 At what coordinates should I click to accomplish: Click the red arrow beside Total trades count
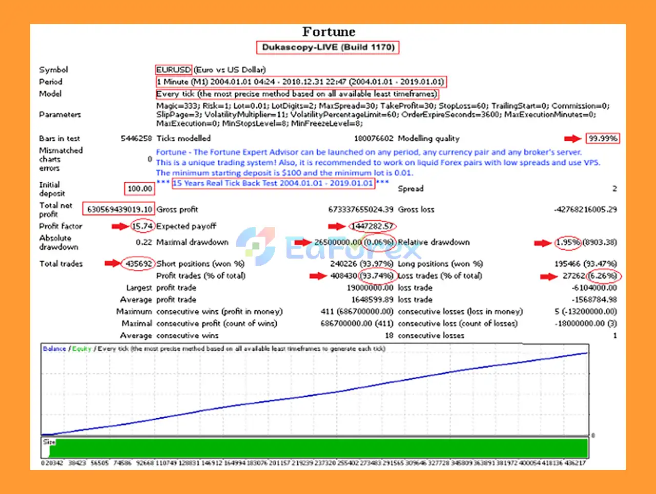(114, 264)
